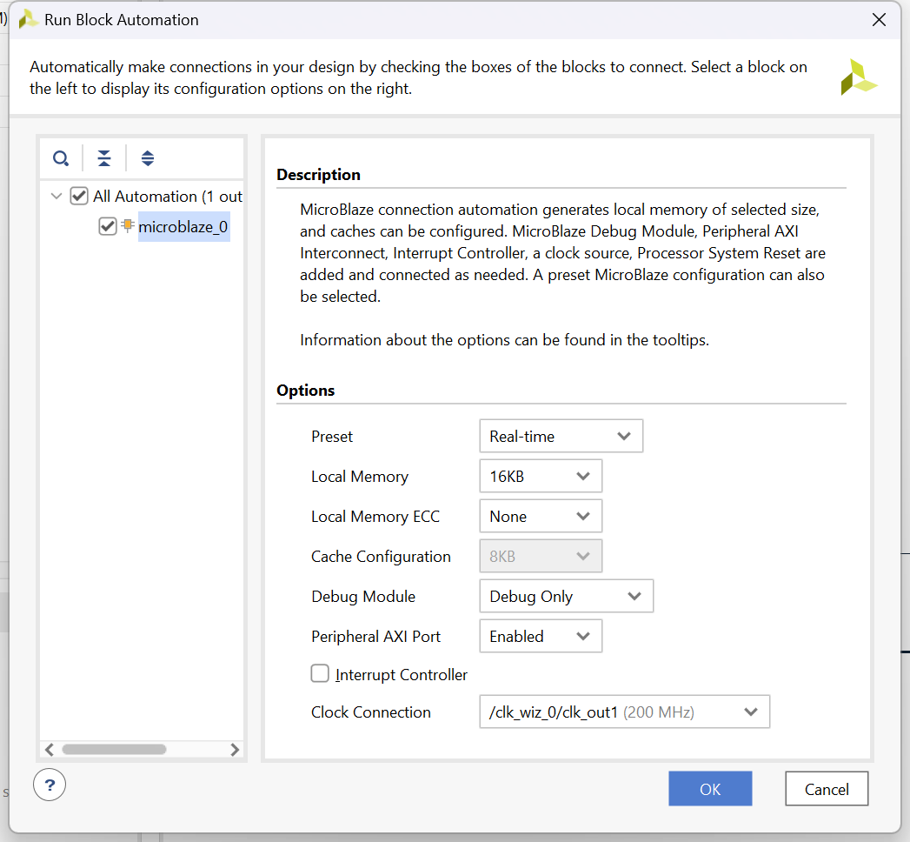The image size is (910, 842).
Task: Open the Preset dropdown showing Real-time
Action: [561, 436]
